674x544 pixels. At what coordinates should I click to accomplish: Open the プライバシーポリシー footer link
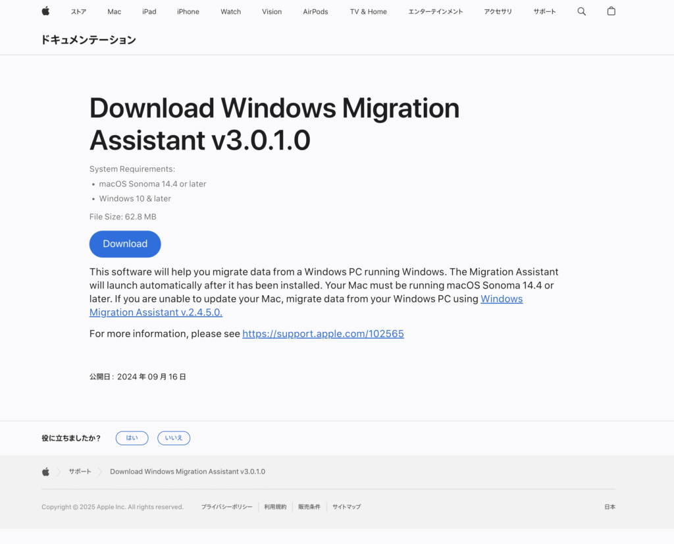pyautogui.click(x=226, y=506)
